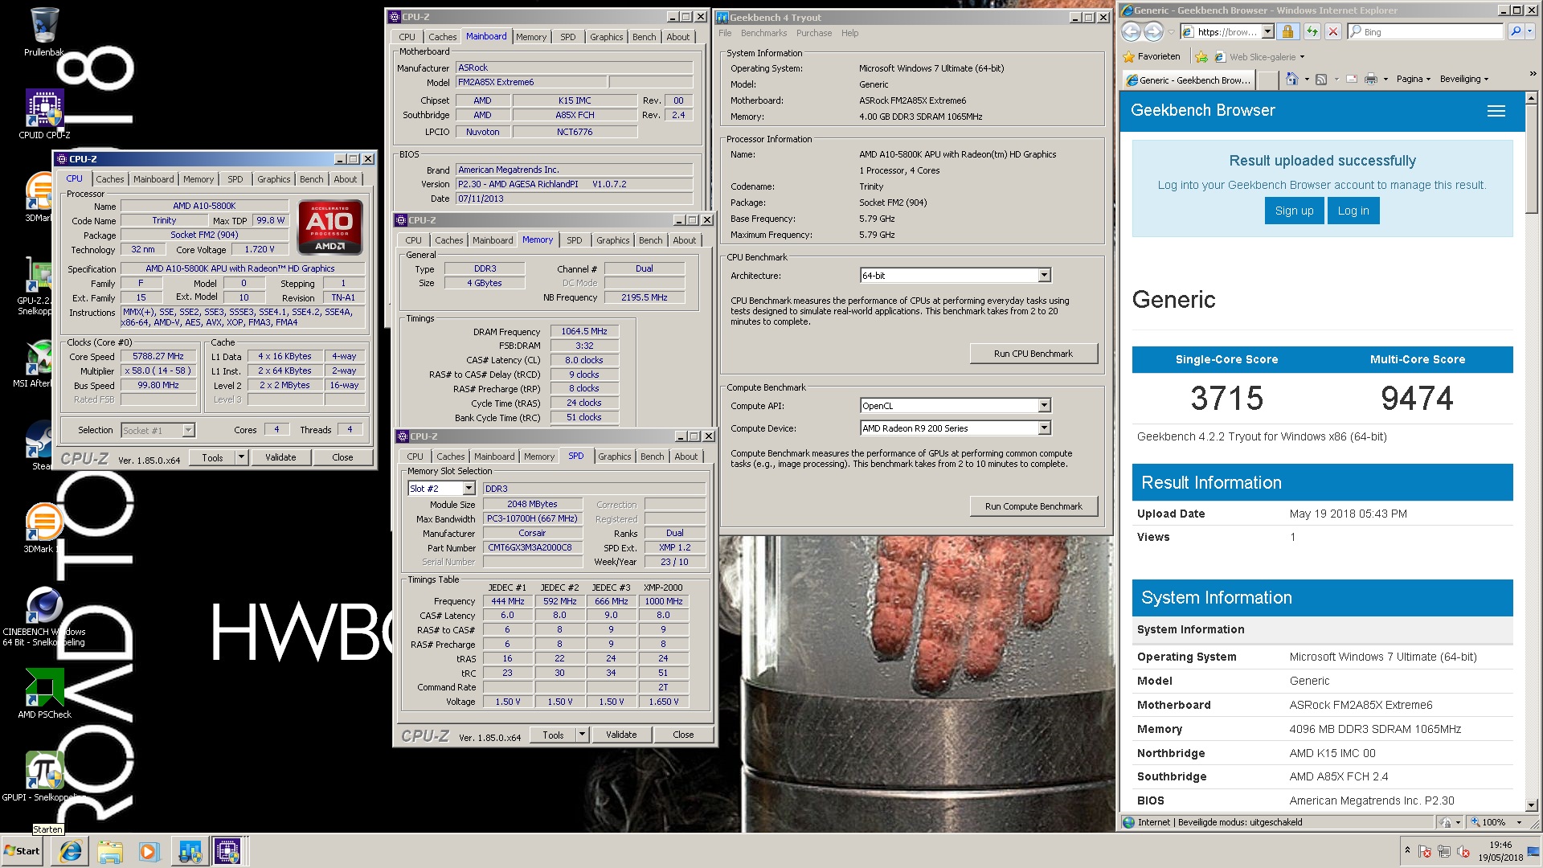This screenshot has height=868, width=1543.
Task: Open the Beveiliging menu dropdown
Action: 1464,79
